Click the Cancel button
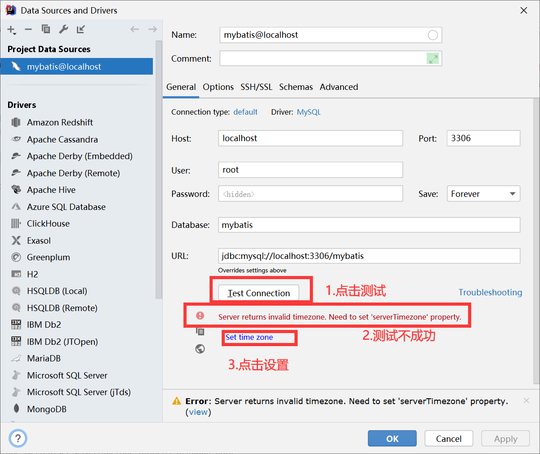Viewport: 540px width, 454px height. 449,439
